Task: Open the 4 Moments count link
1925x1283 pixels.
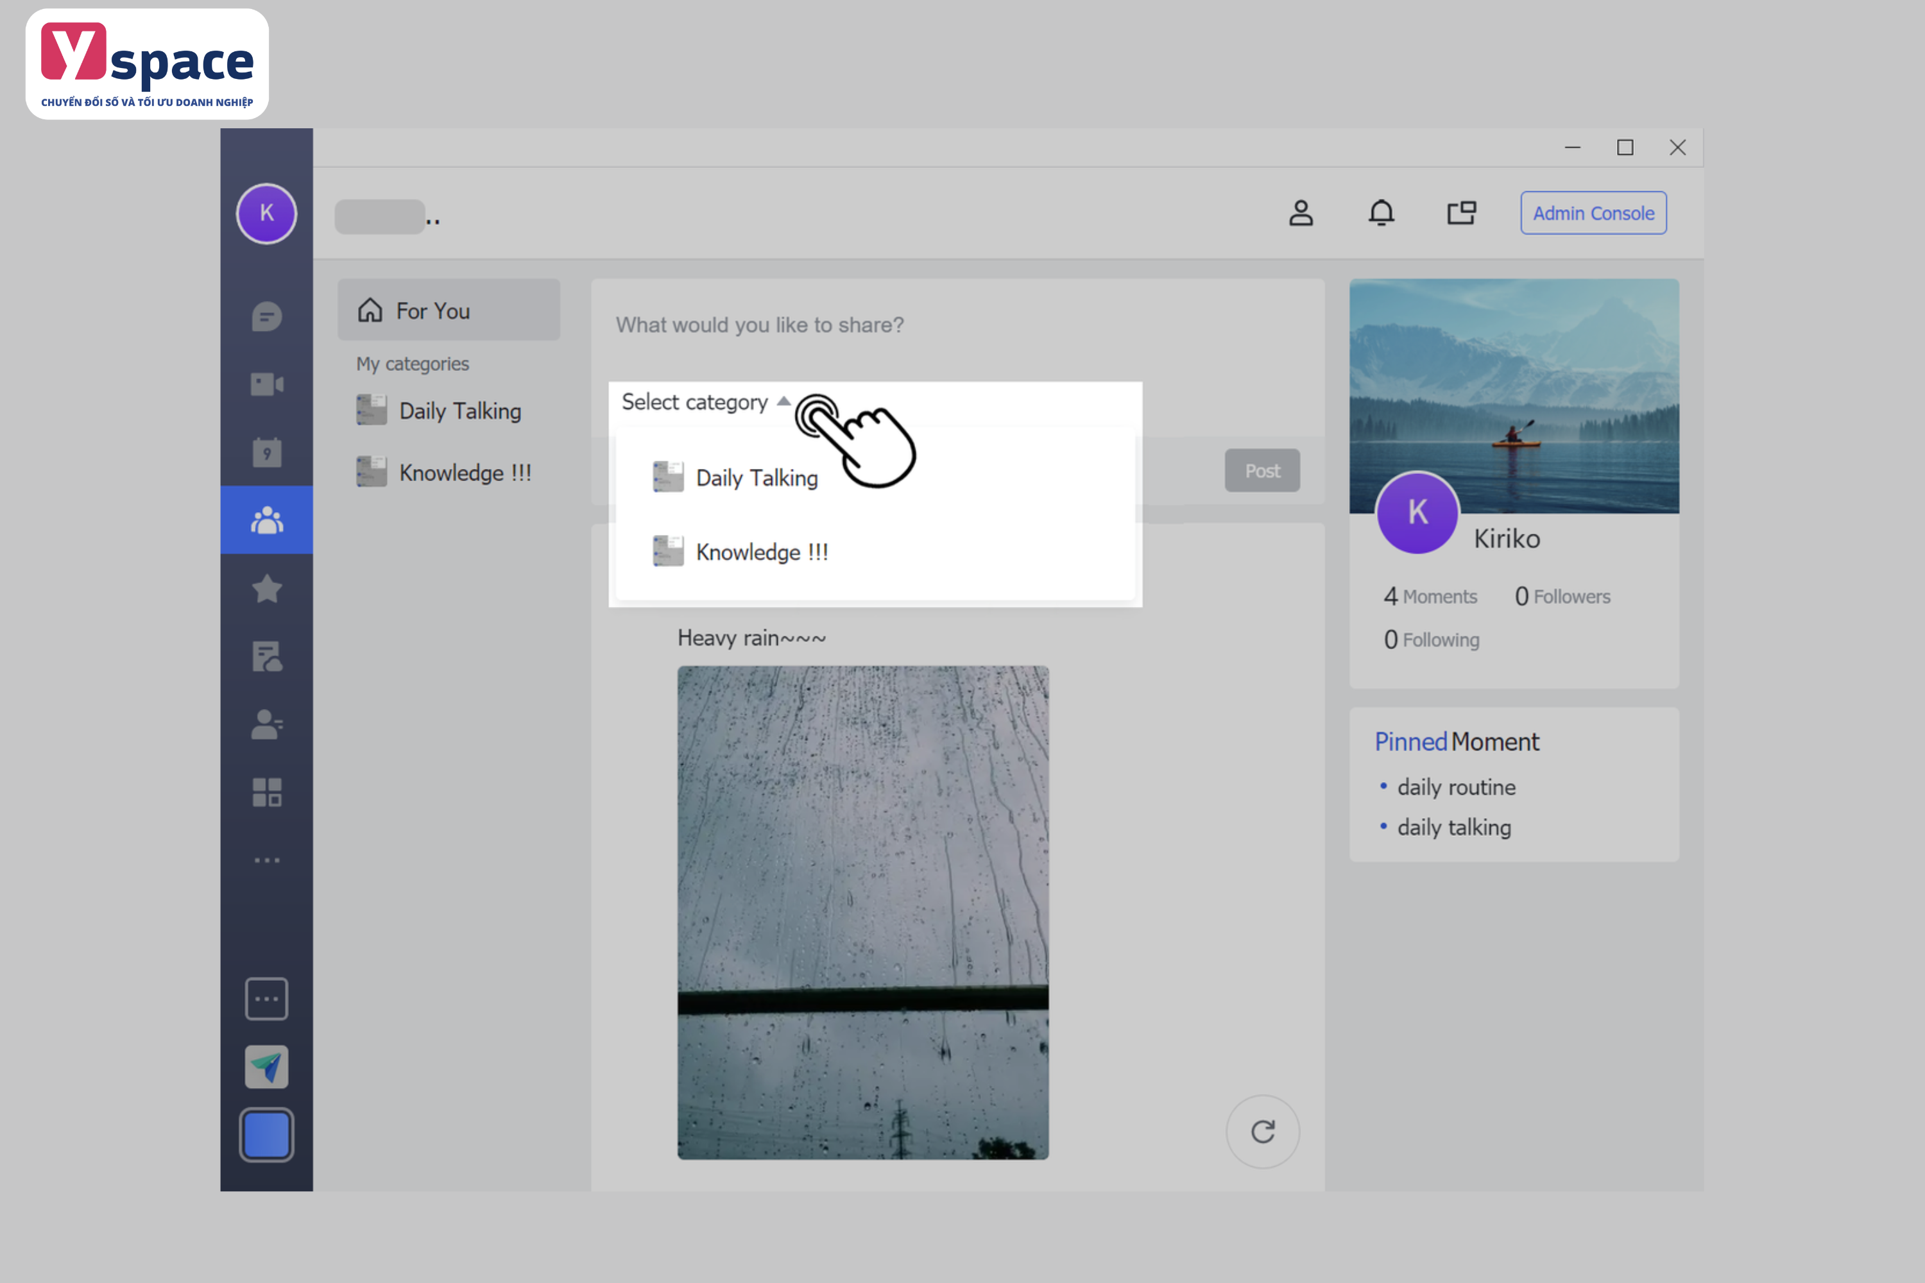Action: click(1430, 597)
